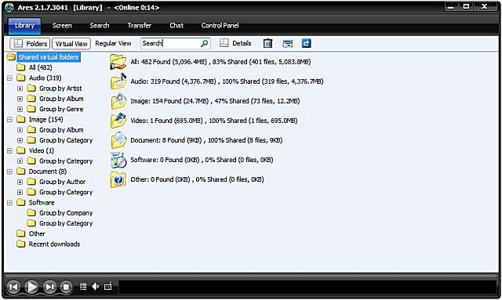Open the Control Panel tab
The image size is (502, 300).
point(220,25)
